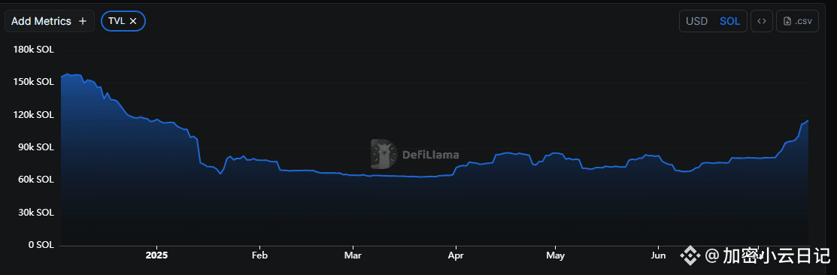Click the Feb label on the time axis

pos(259,255)
